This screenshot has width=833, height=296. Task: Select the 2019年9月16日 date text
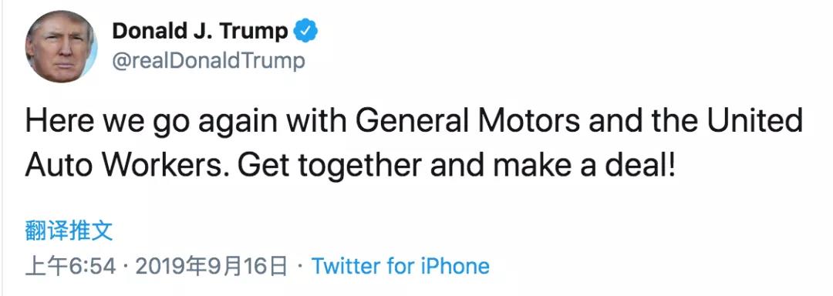(211, 266)
